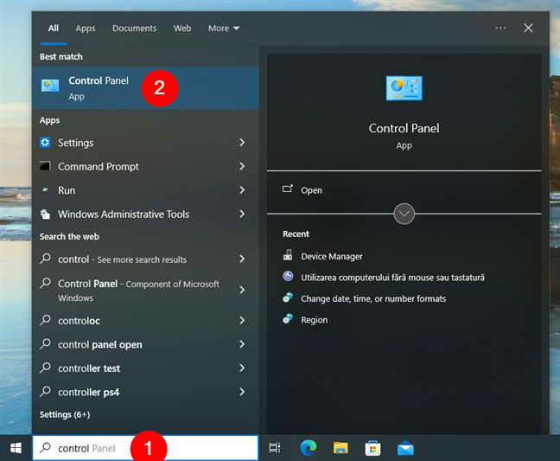The image size is (560, 461).
Task: Click the search icon beside 'controller ps4'
Action: [45, 391]
